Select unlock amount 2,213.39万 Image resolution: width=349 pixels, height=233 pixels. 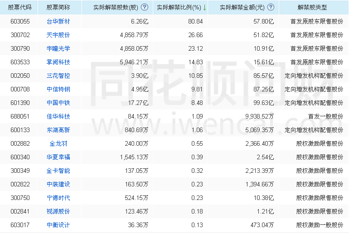coord(260,171)
